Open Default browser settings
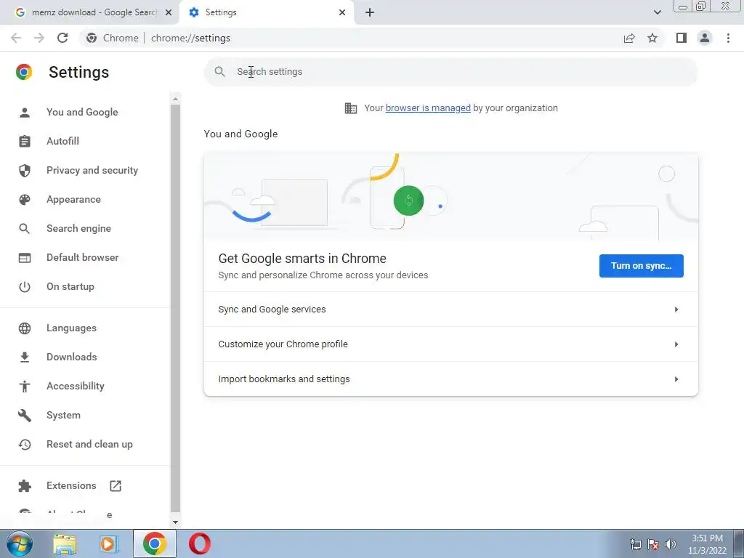The height and width of the screenshot is (558, 744). (83, 257)
